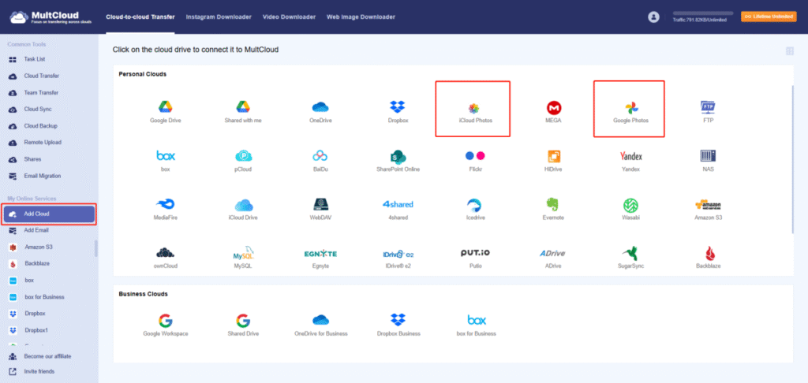808x383 pixels.
Task: Go to the Web Image Downloader tab
Action: pos(363,17)
